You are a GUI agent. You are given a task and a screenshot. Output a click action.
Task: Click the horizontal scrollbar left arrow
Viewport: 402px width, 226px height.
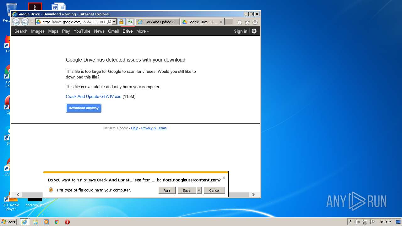click(18, 195)
